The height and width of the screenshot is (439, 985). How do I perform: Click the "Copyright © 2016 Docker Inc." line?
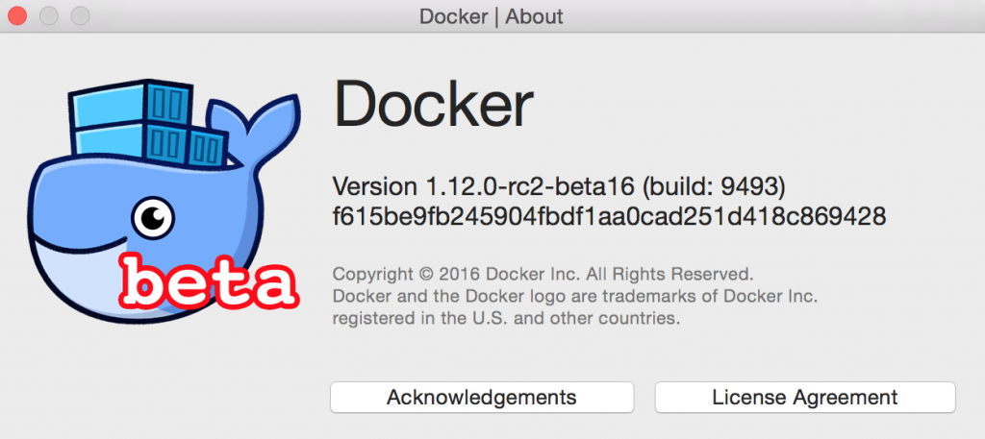[543, 274]
